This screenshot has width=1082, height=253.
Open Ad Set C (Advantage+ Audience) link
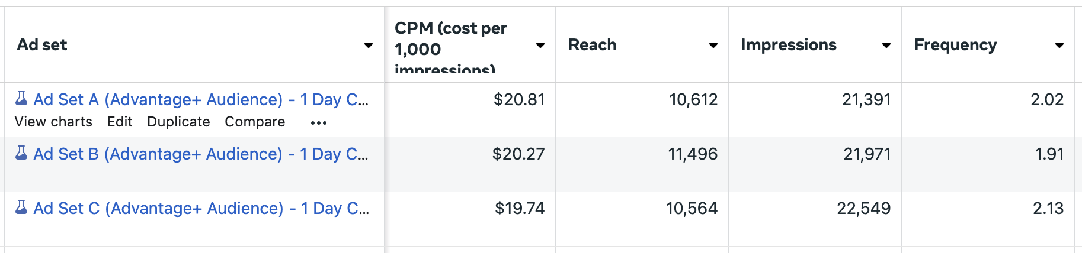tap(201, 208)
